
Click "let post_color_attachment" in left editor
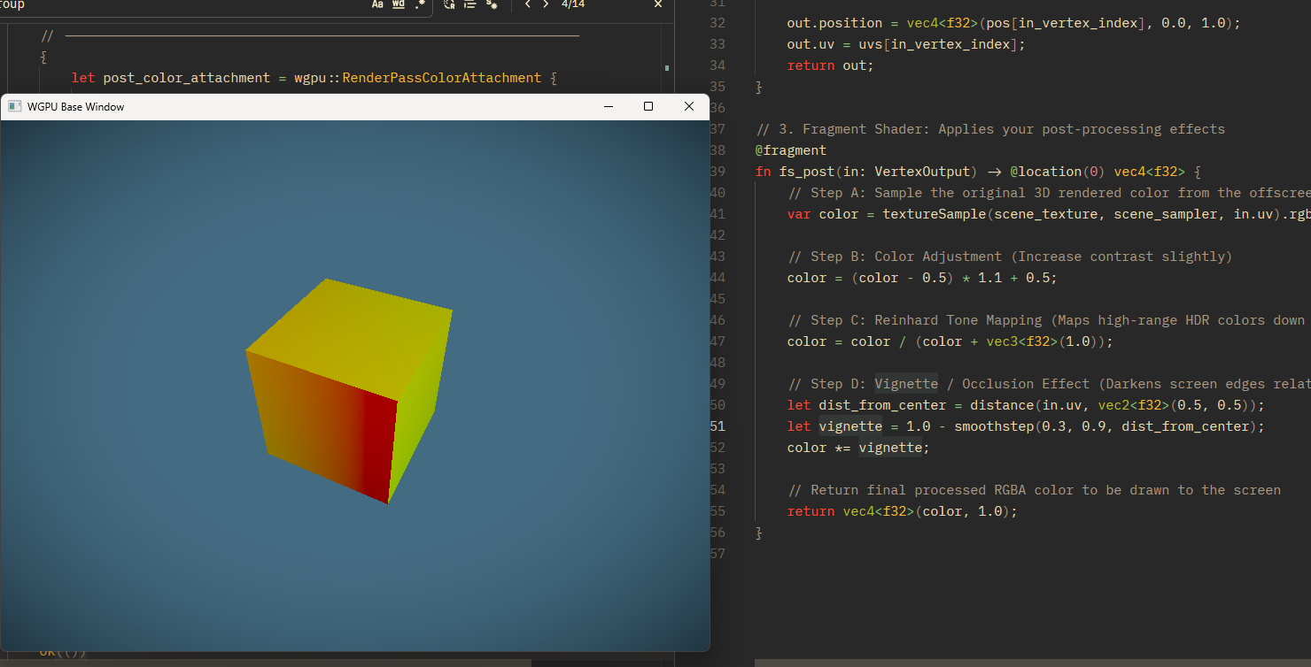[x=170, y=78]
